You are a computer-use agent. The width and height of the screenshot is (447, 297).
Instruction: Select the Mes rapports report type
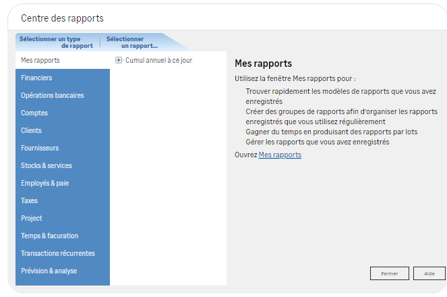click(x=63, y=60)
